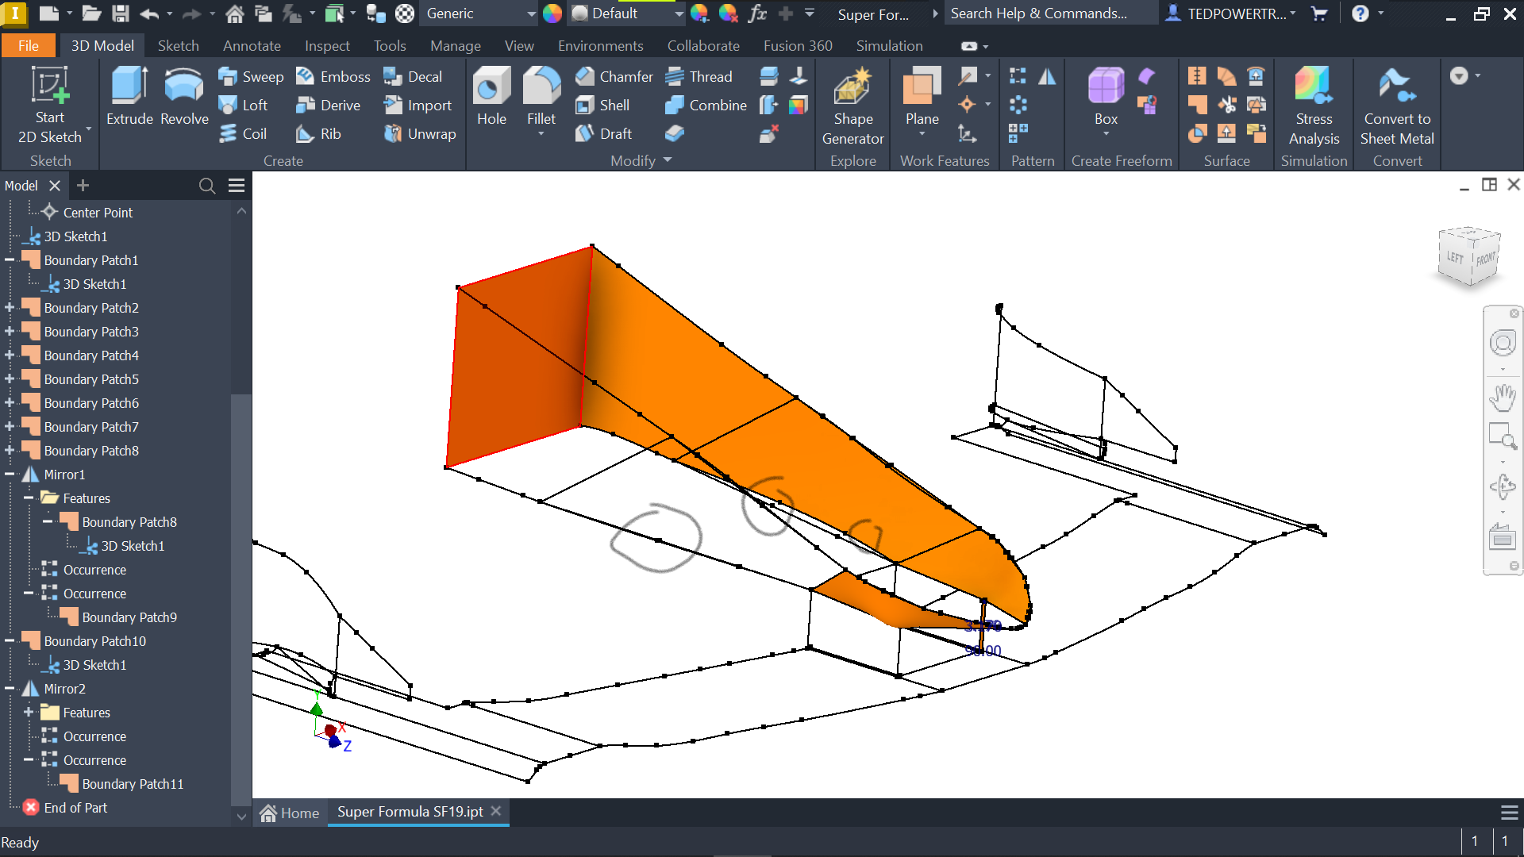Click the appearance color wheel swatch
This screenshot has height=857, width=1524.
tap(552, 13)
